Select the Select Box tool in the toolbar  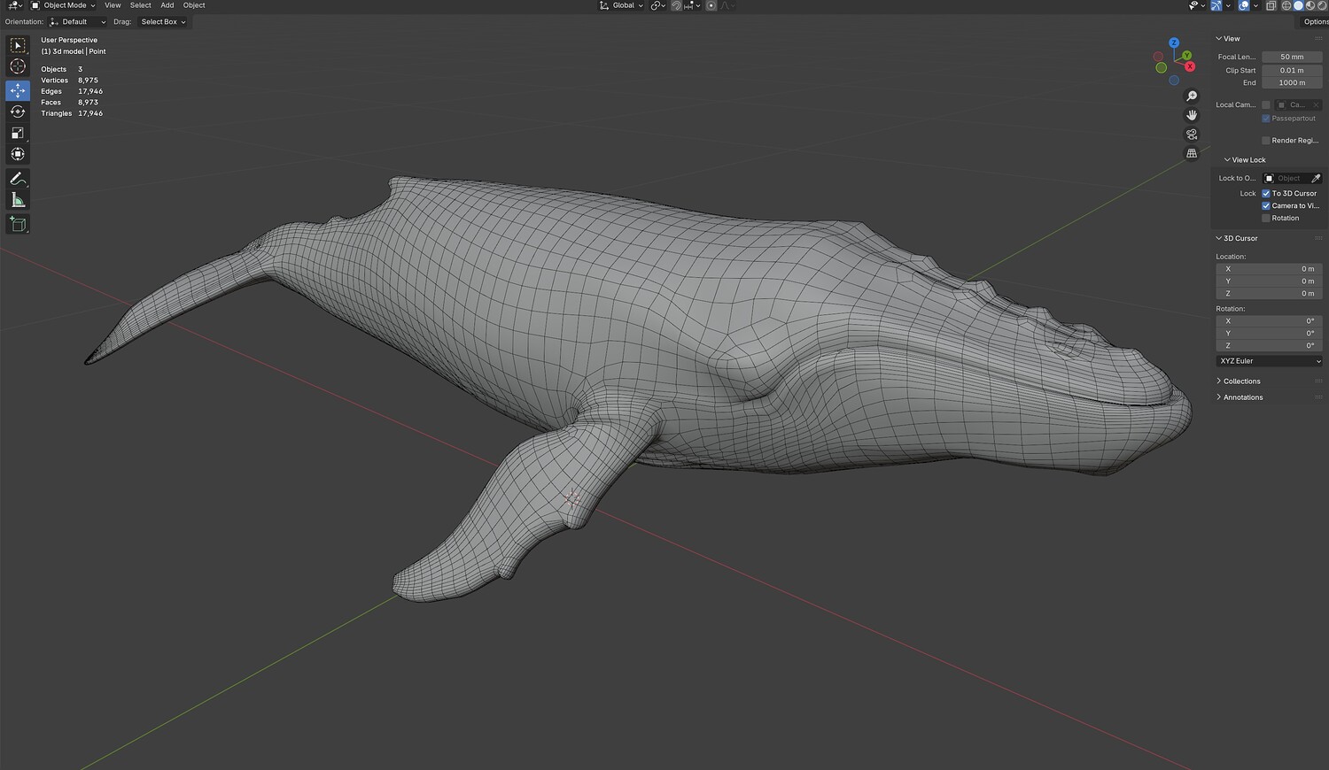tap(18, 45)
